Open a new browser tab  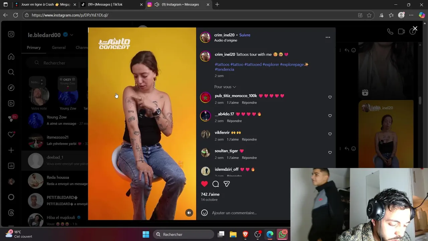click(x=217, y=4)
